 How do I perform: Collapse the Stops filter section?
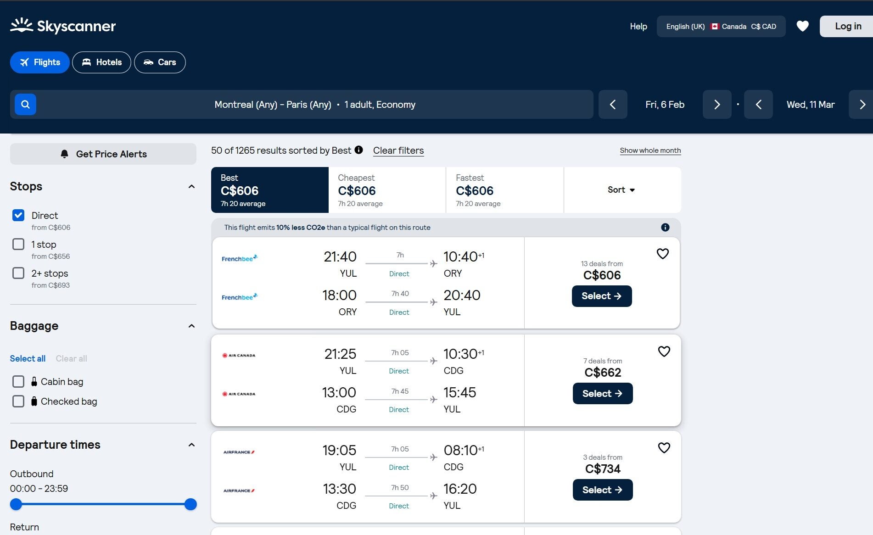pyautogui.click(x=191, y=186)
